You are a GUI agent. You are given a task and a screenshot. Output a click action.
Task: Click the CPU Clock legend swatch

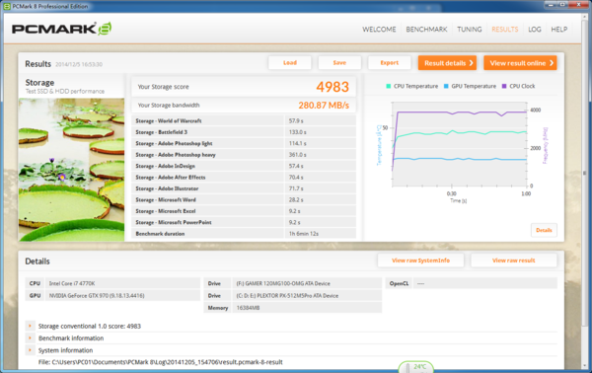point(504,86)
